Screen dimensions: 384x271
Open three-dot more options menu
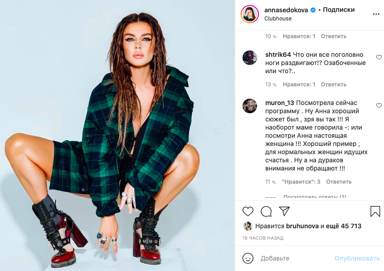(376, 14)
